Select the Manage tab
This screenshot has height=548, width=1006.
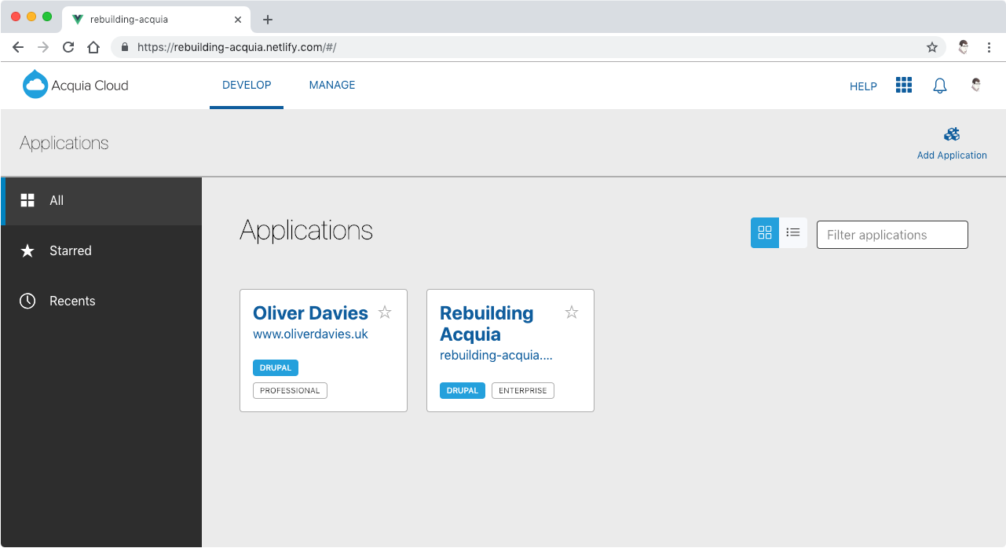pos(332,85)
